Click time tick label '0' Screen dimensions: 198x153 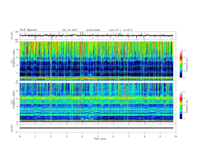[x=20, y=136]
